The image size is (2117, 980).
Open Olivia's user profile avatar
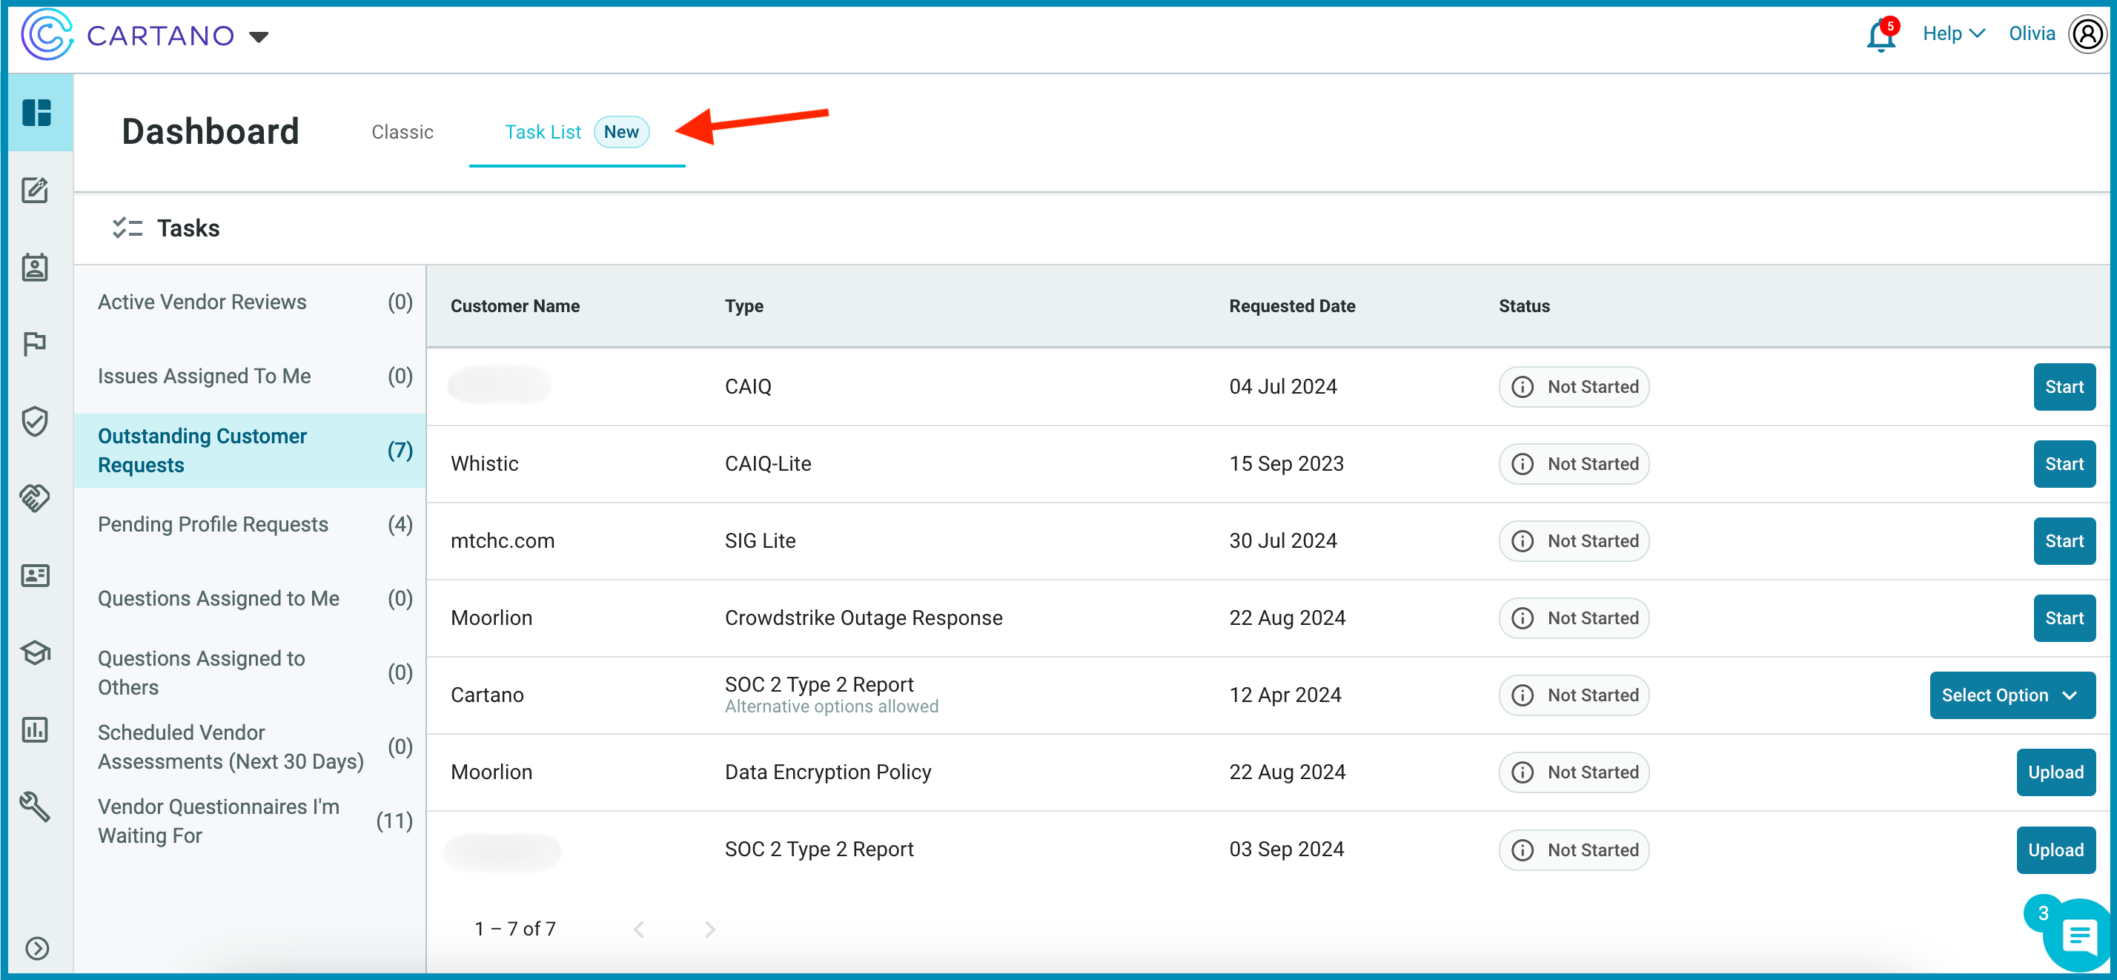(2087, 35)
